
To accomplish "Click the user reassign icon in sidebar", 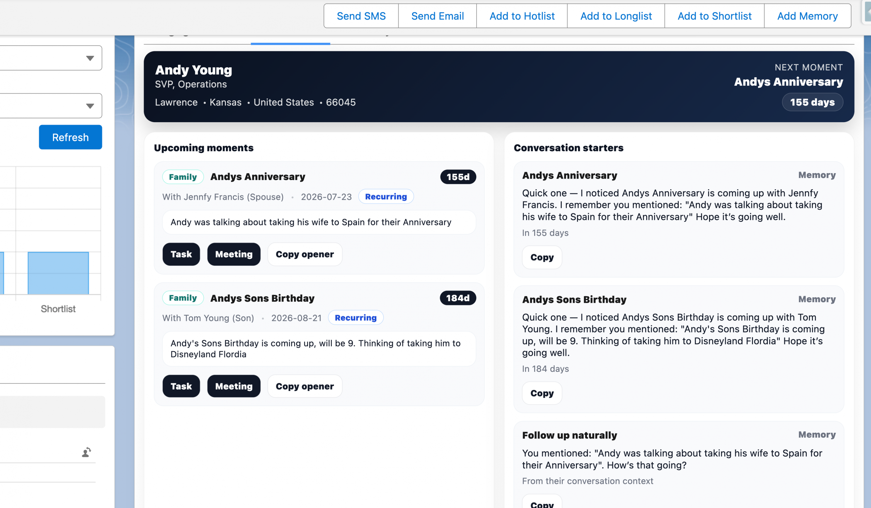I will click(86, 452).
